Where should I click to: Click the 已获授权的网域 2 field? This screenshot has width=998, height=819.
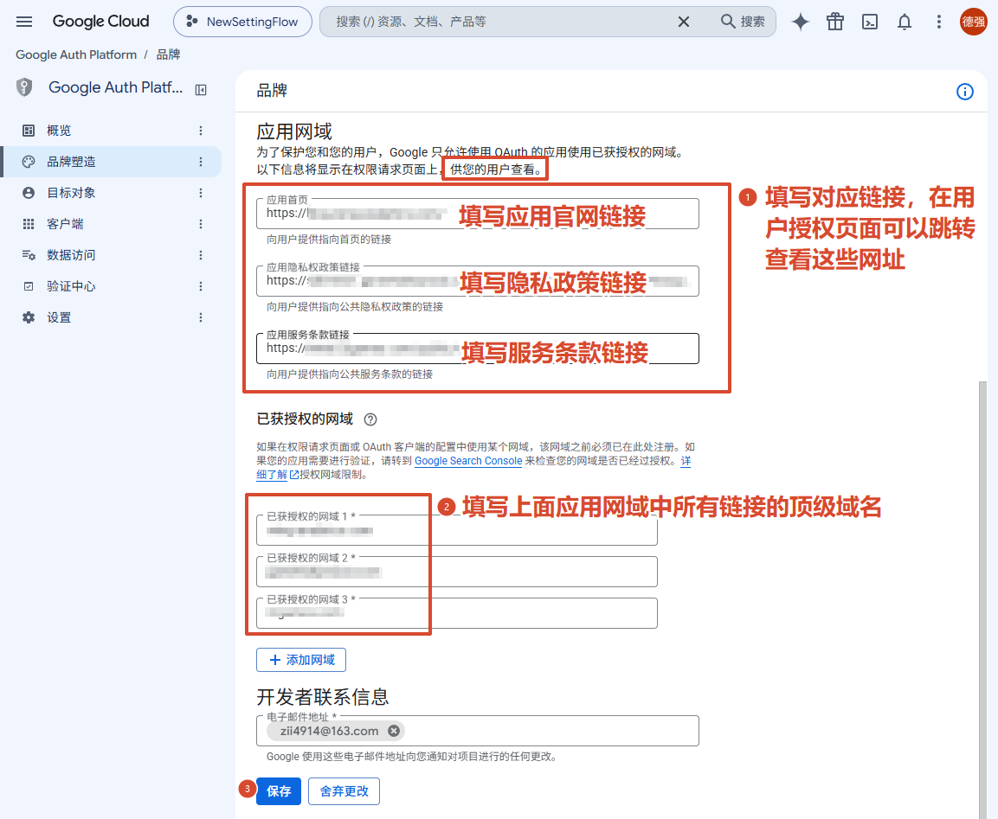pyautogui.click(x=457, y=572)
